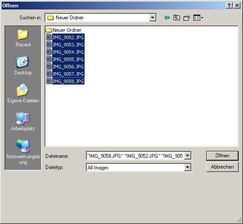243x224 pixels.
Task: Click the IMG_9055.JPG file icon
Action: (49, 59)
